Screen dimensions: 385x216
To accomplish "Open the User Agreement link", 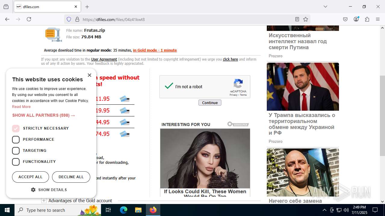I will pos(104,59).
